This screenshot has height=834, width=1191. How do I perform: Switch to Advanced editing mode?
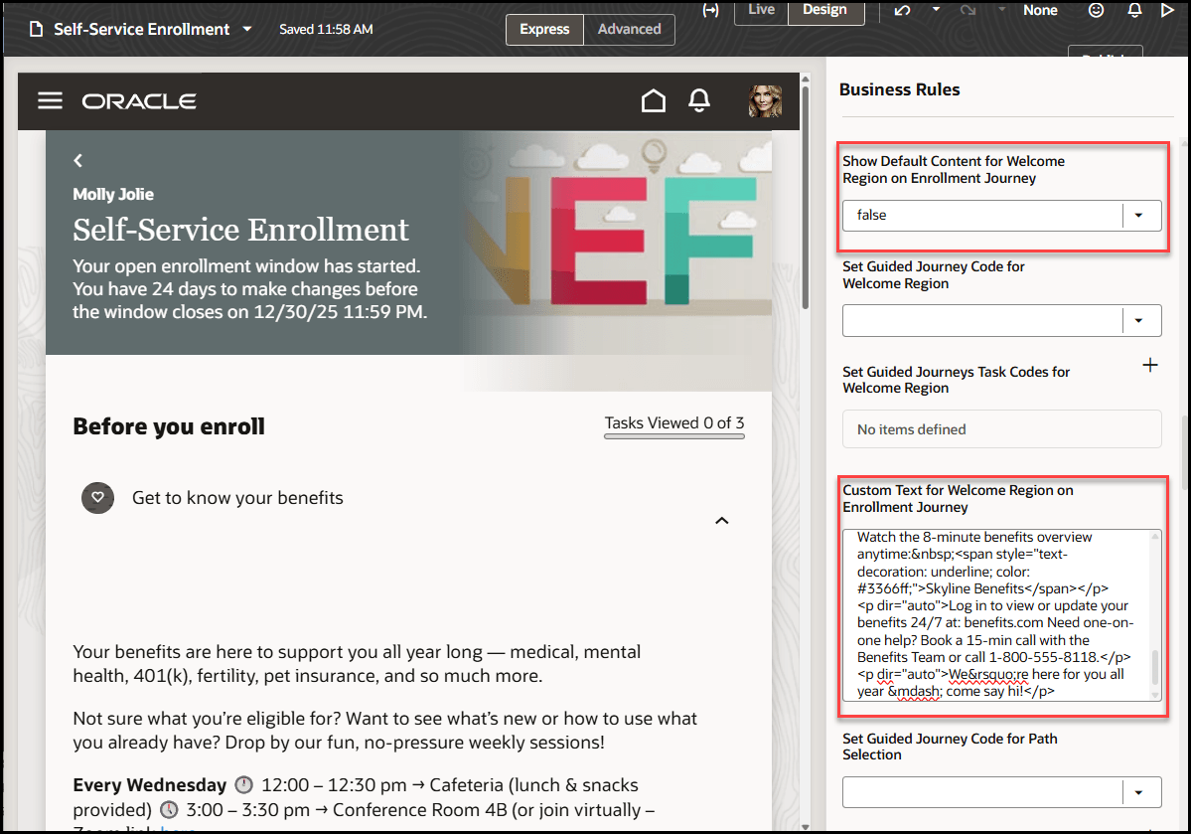[629, 30]
